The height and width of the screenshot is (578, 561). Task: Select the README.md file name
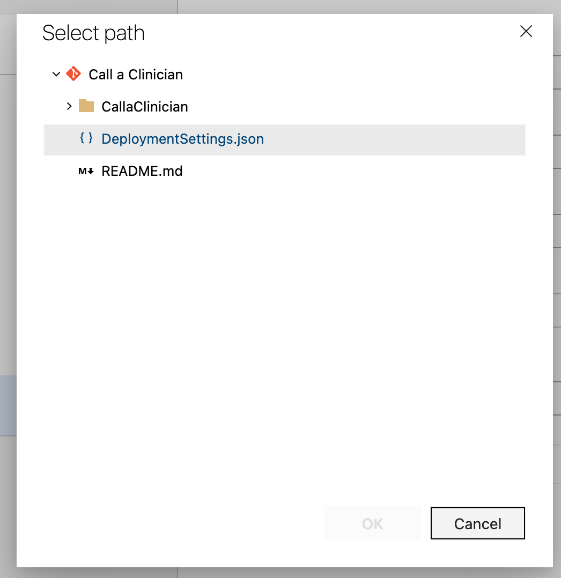(x=142, y=171)
